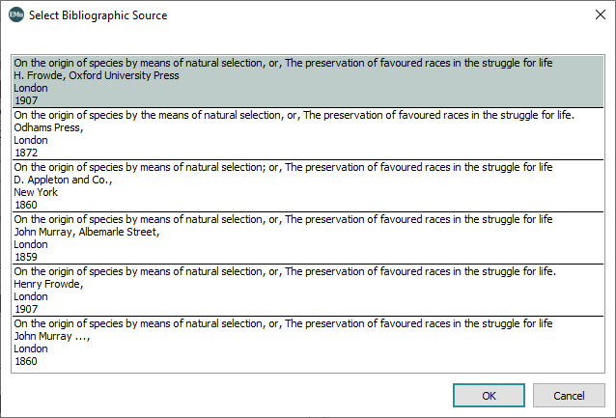
Task: Click London below John Murray, Albemarle Street
Action: (x=31, y=244)
